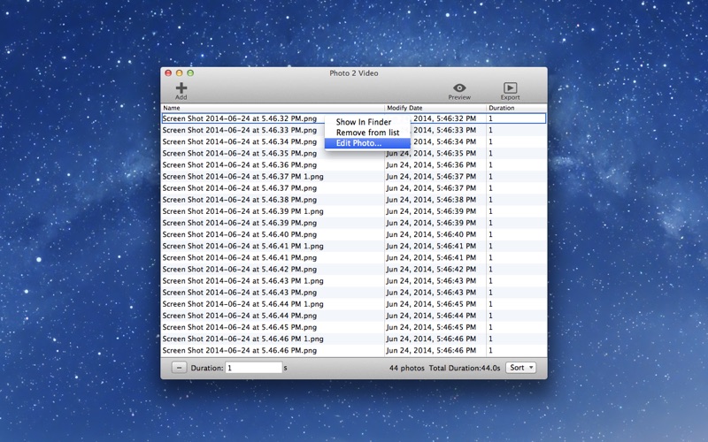Screen dimensions: 708x442
Task: Select file Screen Shot 5.46.37 PM.png
Action: tap(240, 188)
